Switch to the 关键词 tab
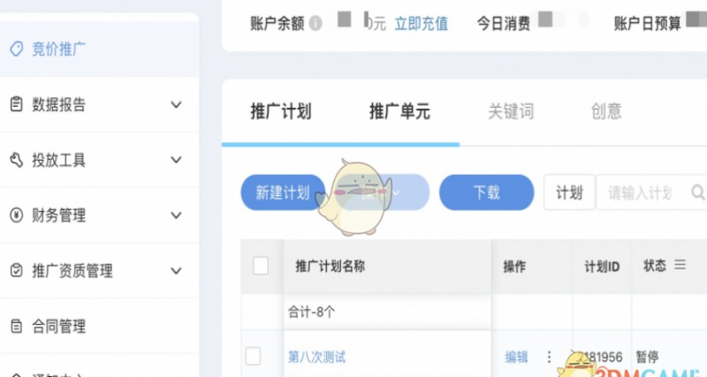Viewport: 707px width, 377px height. click(x=511, y=111)
